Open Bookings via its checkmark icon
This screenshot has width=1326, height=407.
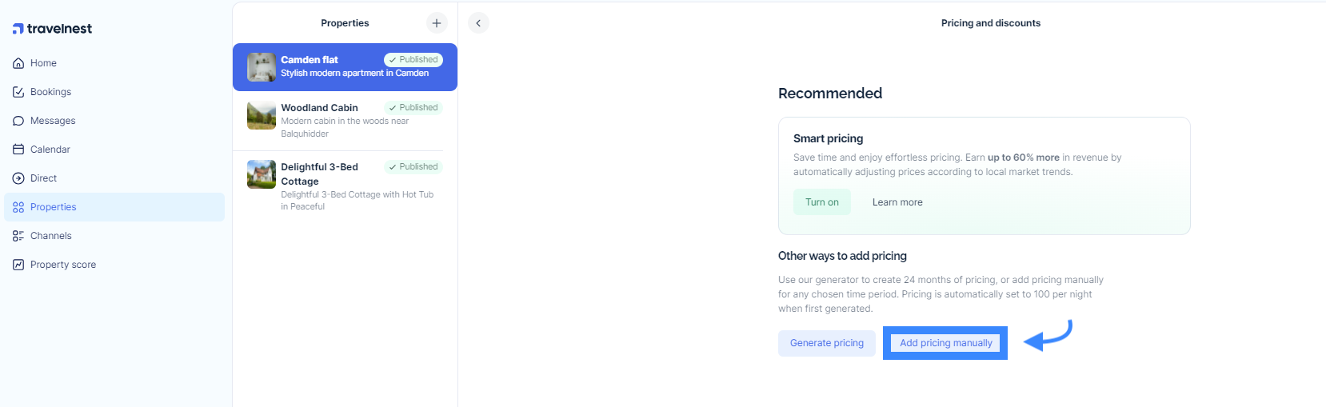pyautogui.click(x=18, y=92)
